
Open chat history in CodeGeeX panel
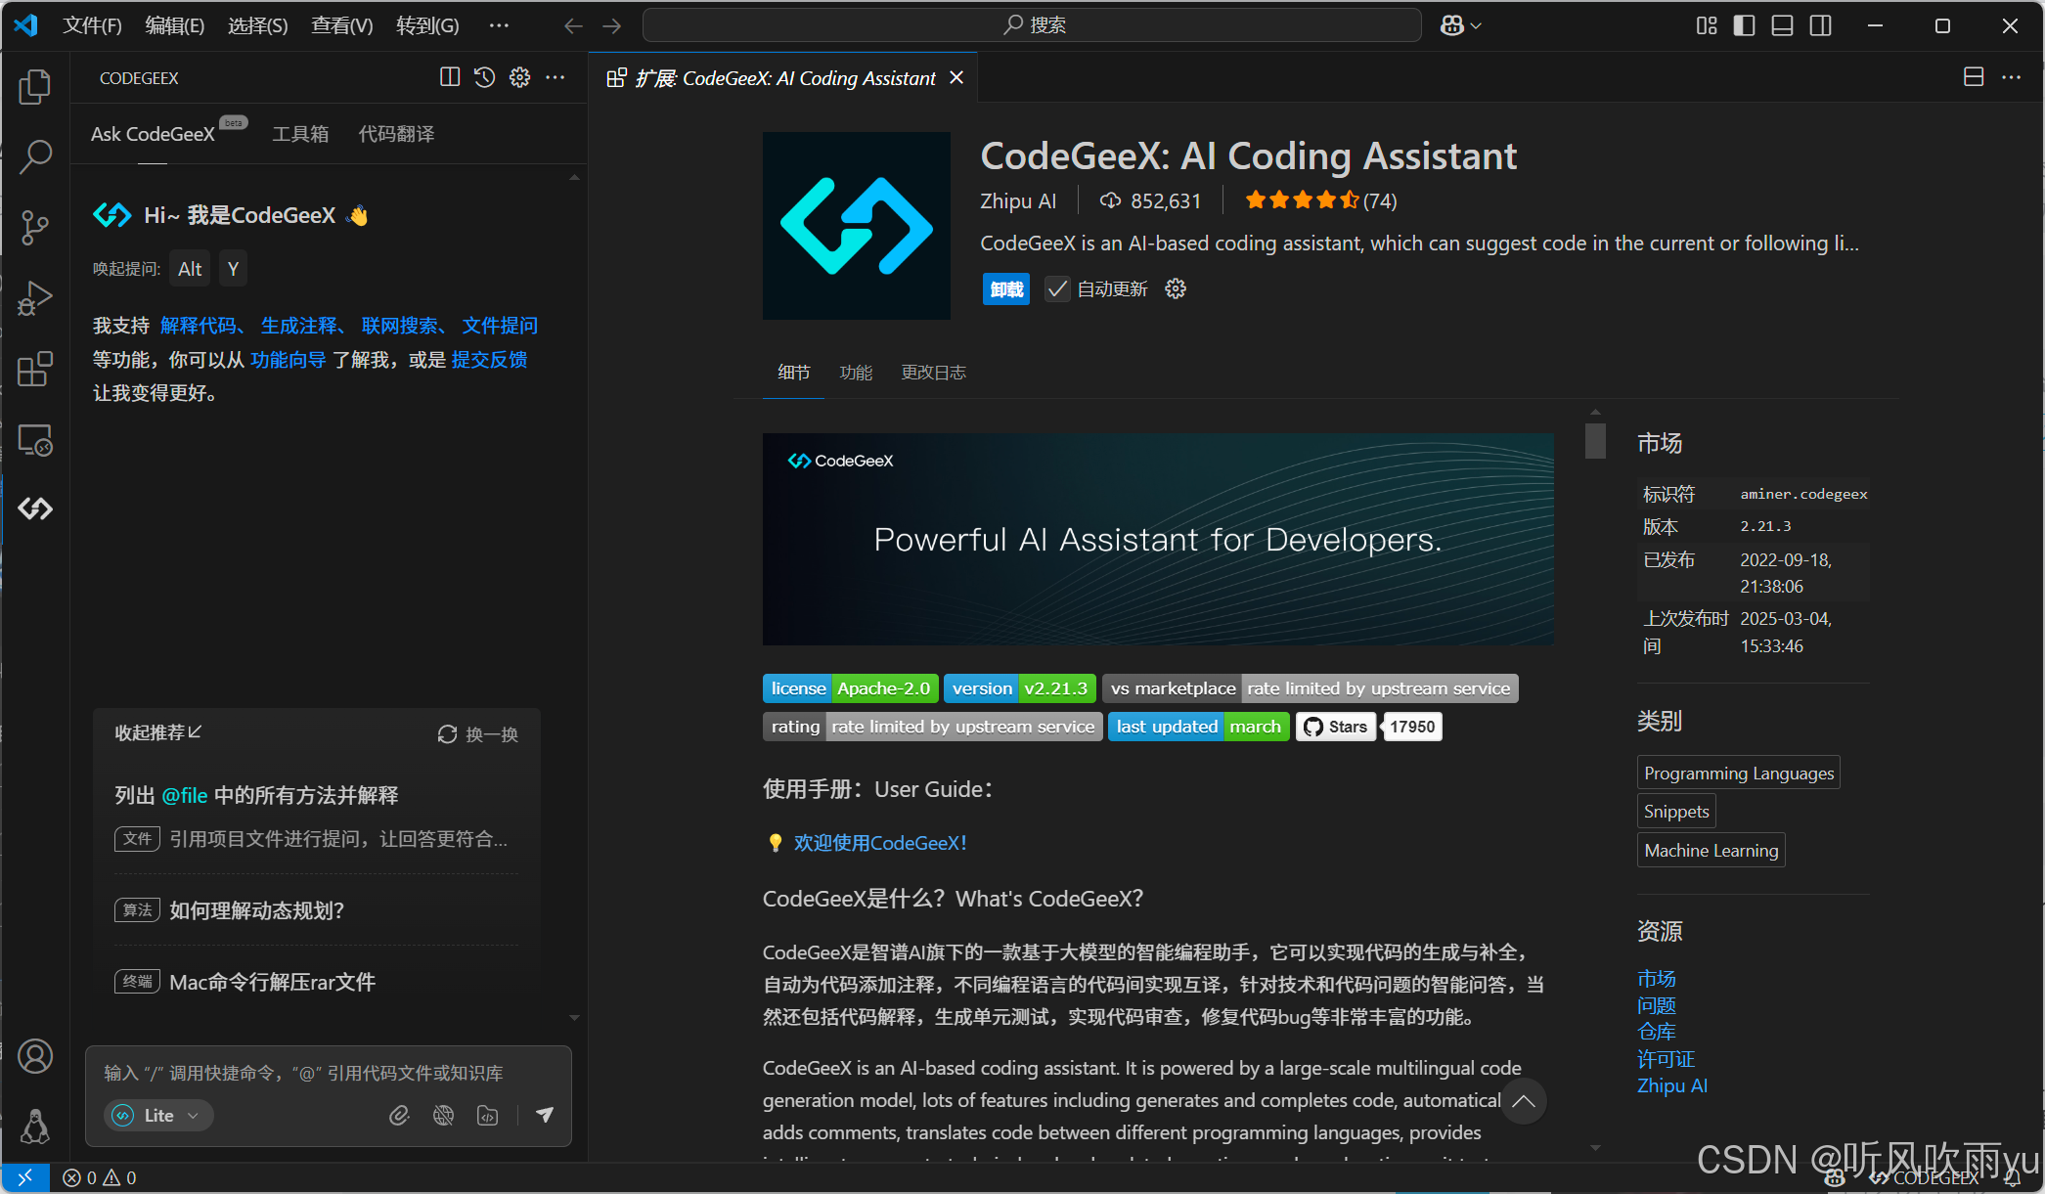point(484,77)
